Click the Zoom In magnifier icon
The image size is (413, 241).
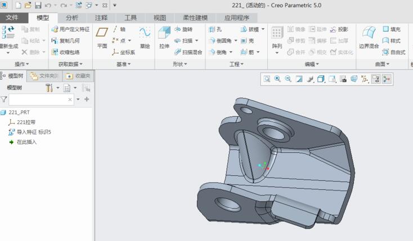click(x=277, y=79)
